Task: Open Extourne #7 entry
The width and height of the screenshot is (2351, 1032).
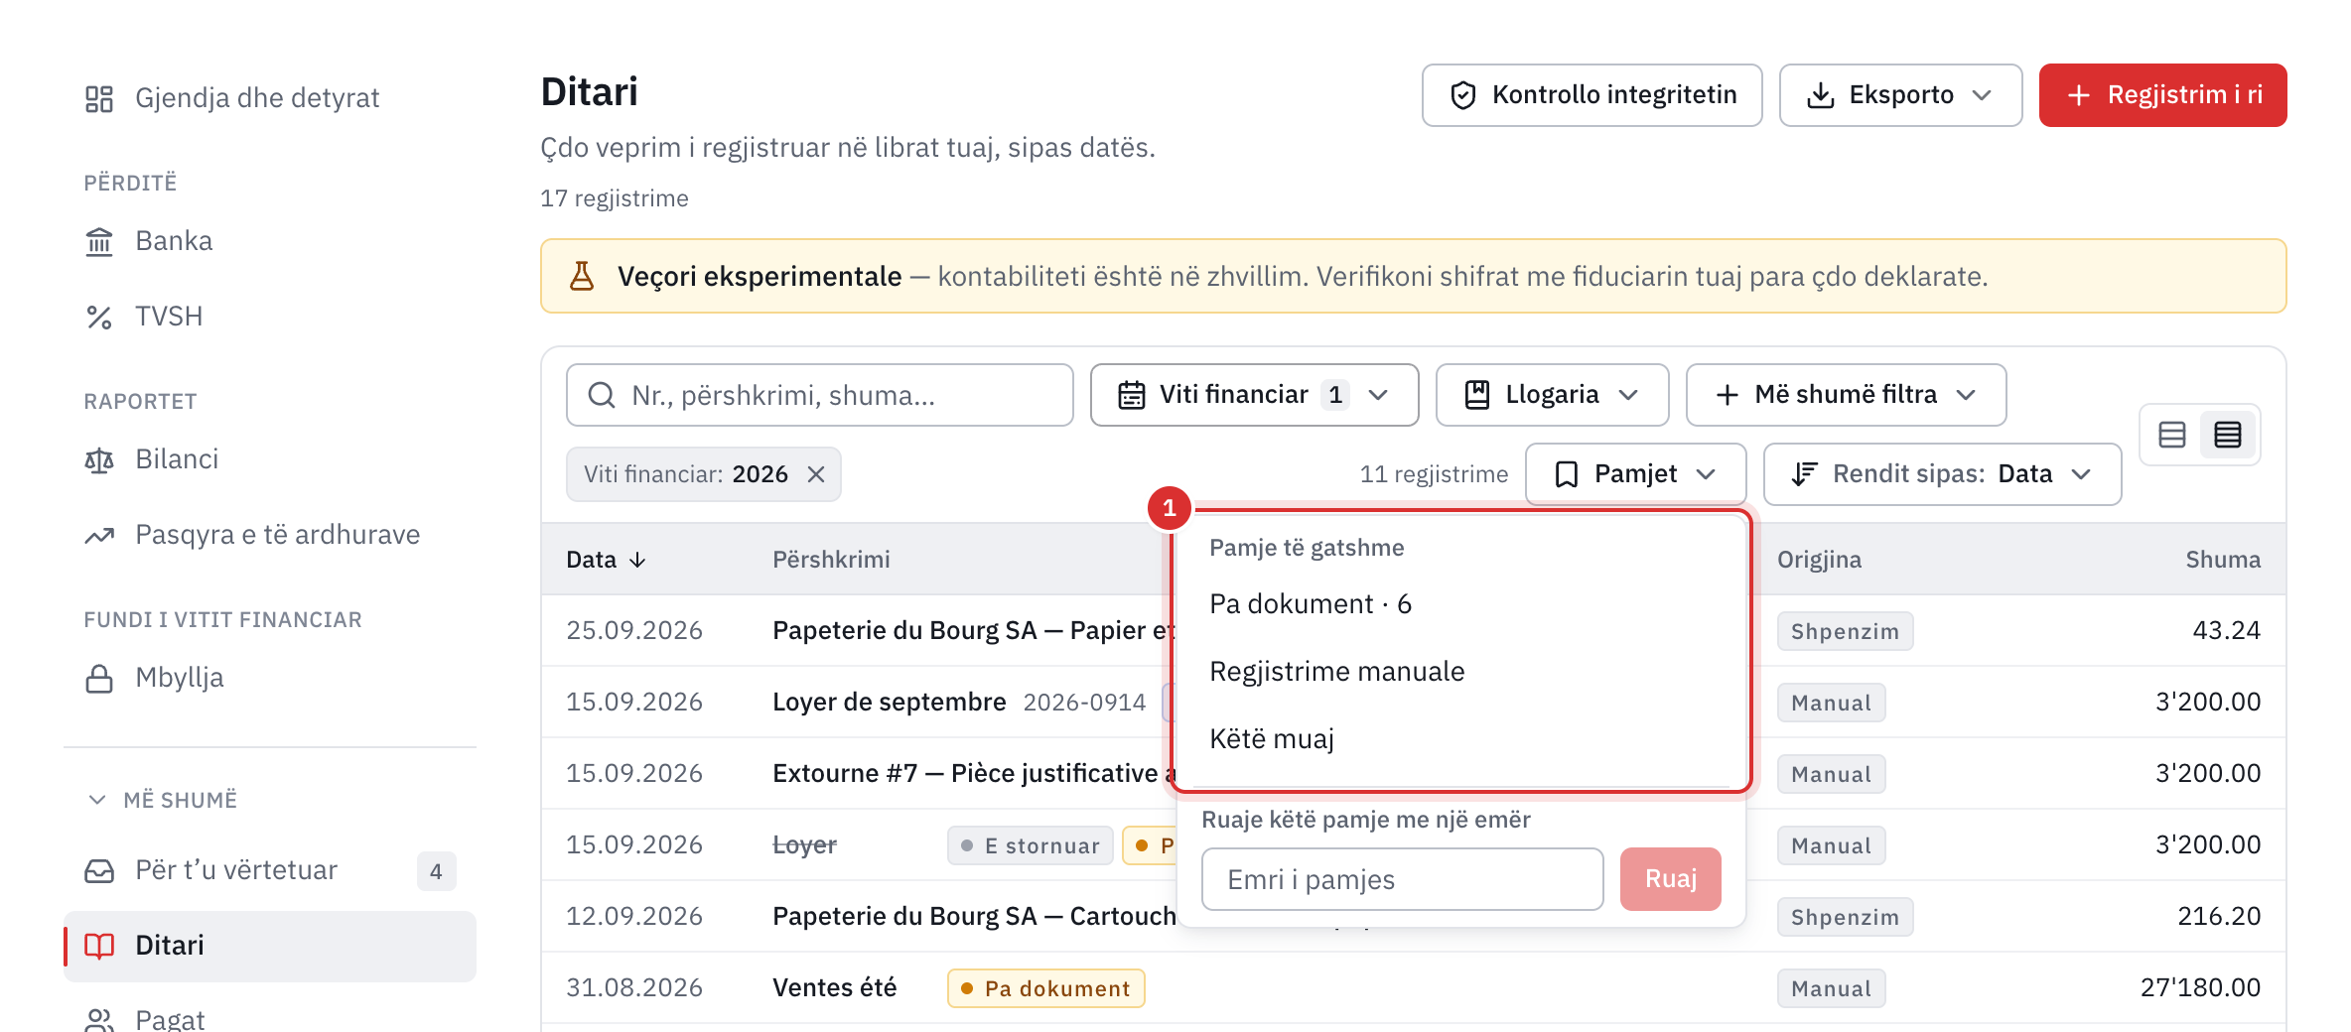Action: [973, 774]
